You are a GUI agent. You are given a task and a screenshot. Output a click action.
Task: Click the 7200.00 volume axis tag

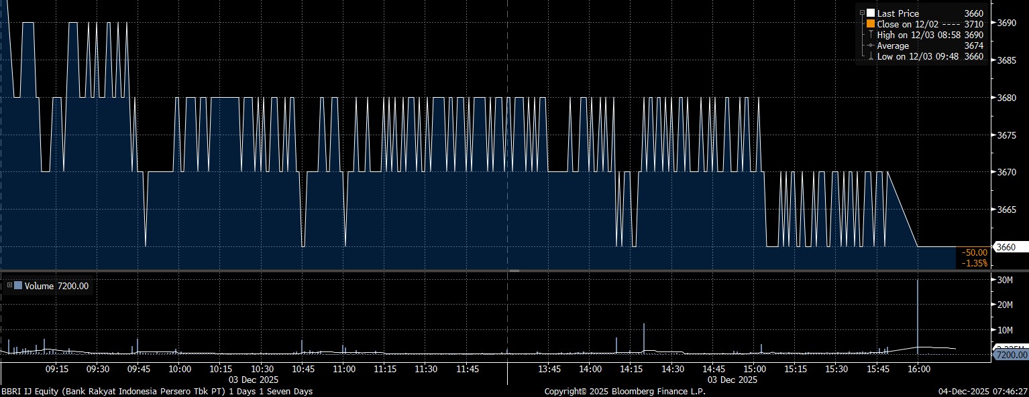tap(1010, 354)
